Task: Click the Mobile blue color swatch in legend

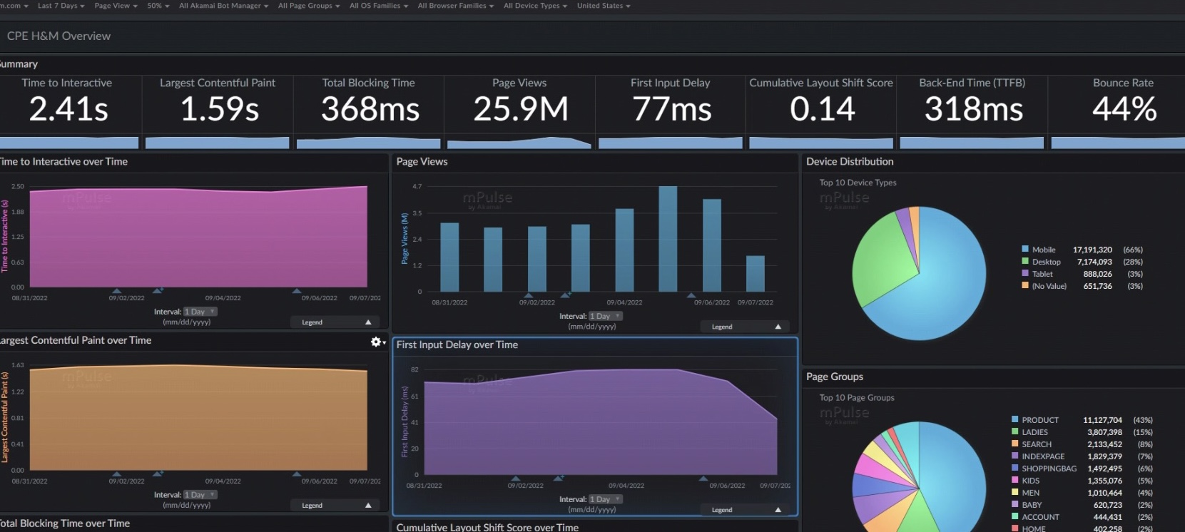Action: coord(1025,250)
